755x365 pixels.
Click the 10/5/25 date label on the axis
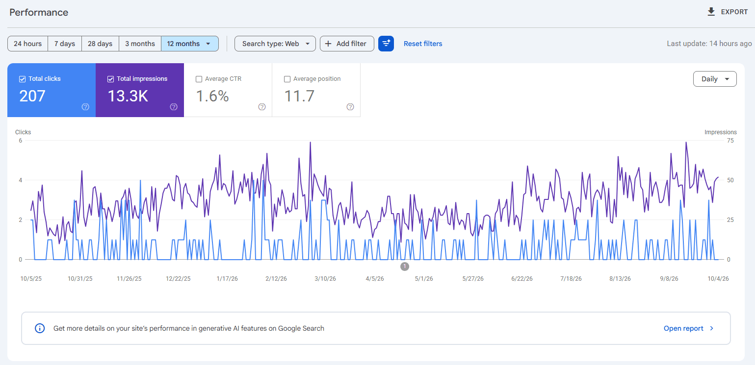pyautogui.click(x=31, y=278)
